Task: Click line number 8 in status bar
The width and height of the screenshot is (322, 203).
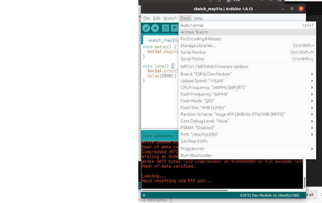Action: [x=144, y=196]
